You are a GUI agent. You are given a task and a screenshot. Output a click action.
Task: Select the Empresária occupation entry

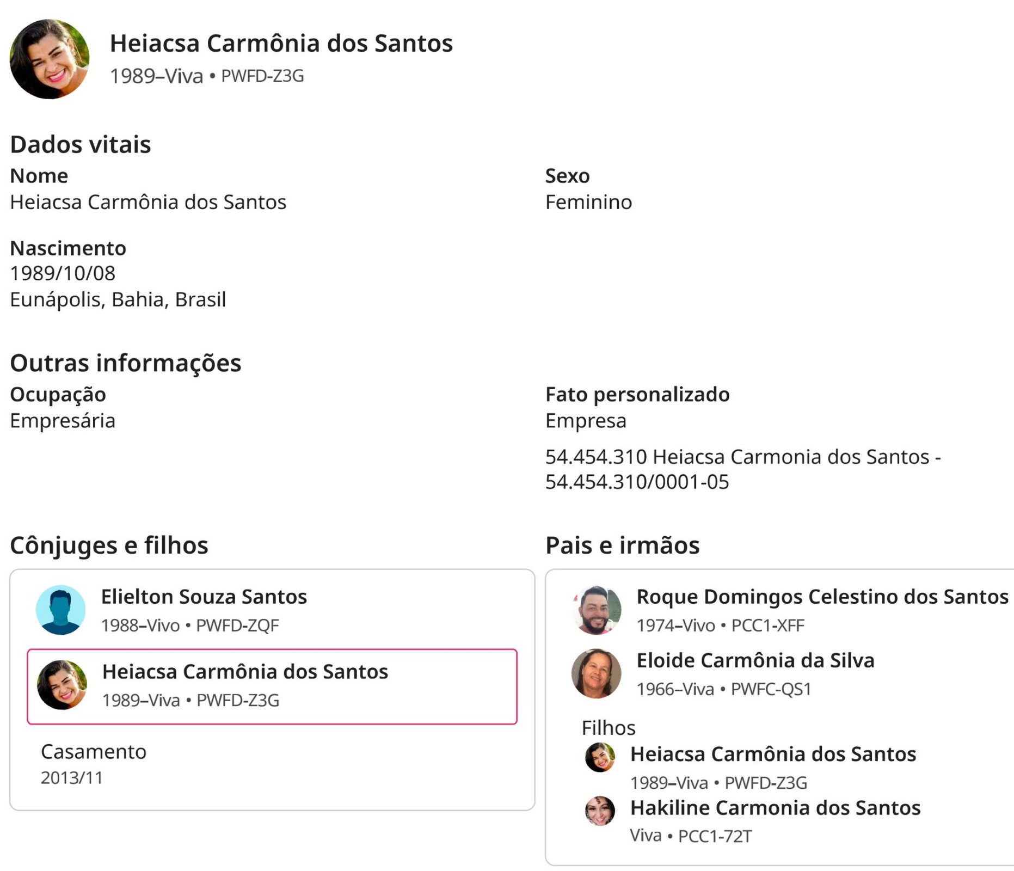coord(63,421)
